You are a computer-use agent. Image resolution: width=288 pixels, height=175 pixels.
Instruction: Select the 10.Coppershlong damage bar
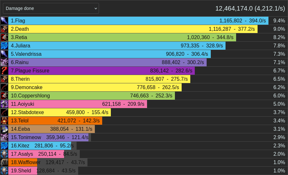click(x=92, y=96)
